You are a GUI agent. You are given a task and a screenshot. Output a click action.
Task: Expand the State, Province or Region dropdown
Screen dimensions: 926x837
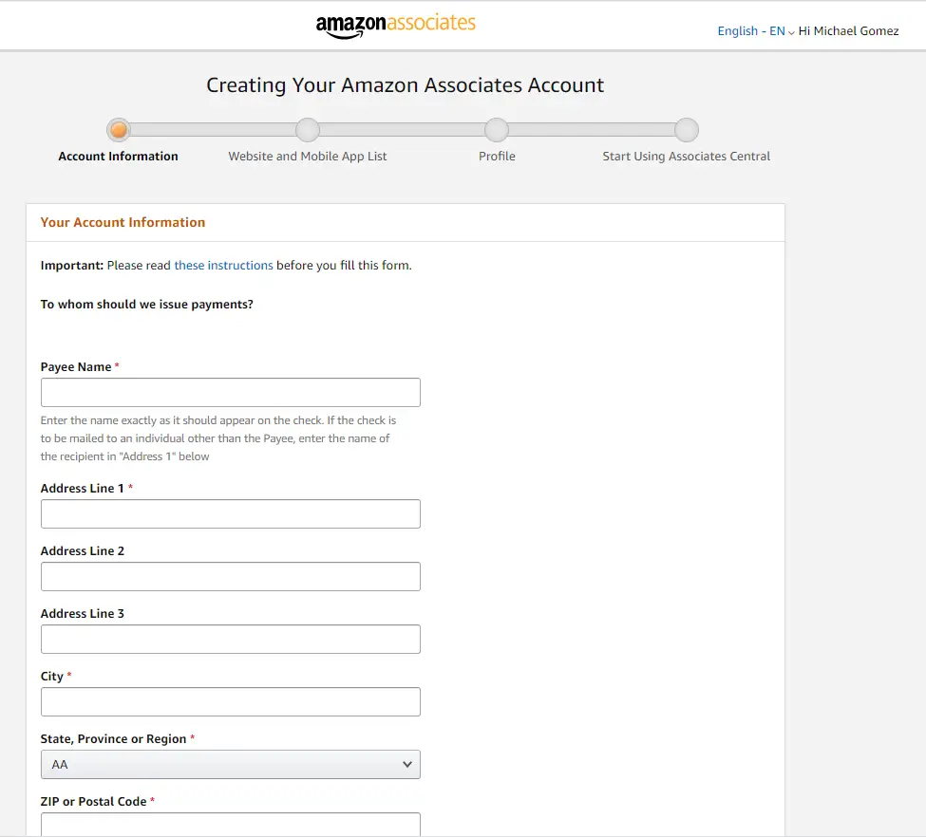231,764
